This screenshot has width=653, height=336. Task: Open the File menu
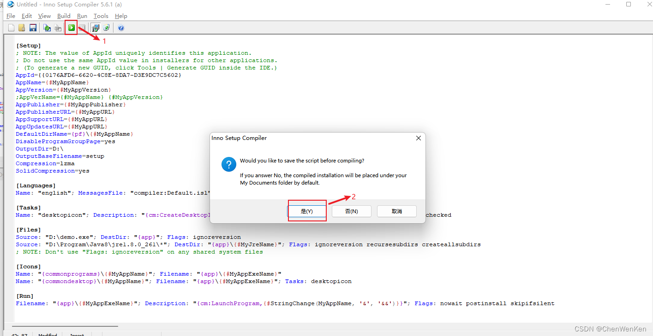point(11,16)
